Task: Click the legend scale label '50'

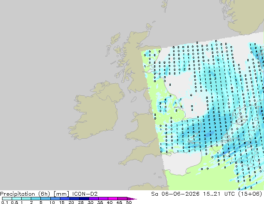Action: click(x=129, y=202)
